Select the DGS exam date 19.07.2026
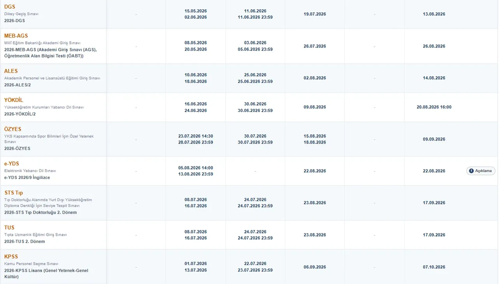This screenshot has height=284, width=499. tap(315, 14)
